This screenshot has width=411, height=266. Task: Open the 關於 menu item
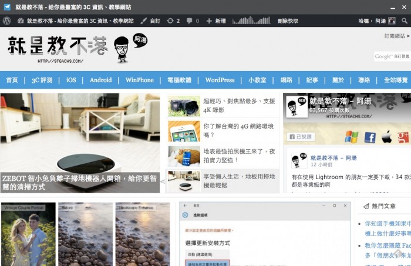tap(338, 80)
